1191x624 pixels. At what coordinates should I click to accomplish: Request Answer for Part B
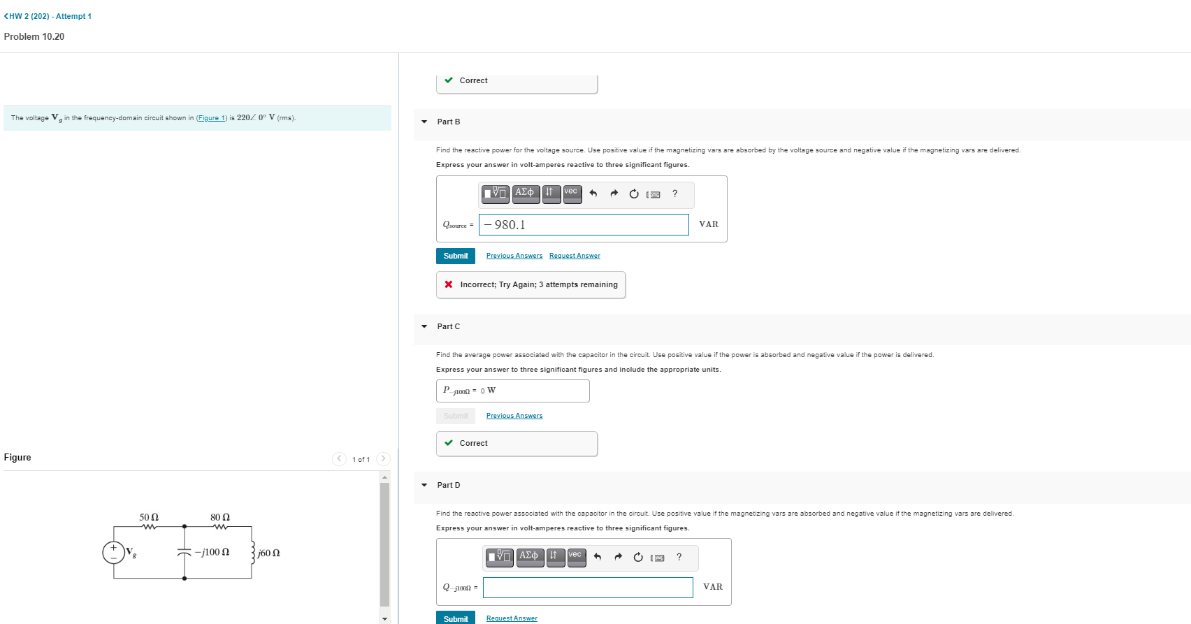(575, 256)
